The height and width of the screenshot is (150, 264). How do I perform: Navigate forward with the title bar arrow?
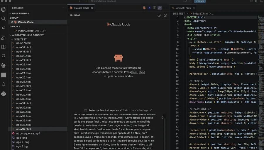(86, 1)
